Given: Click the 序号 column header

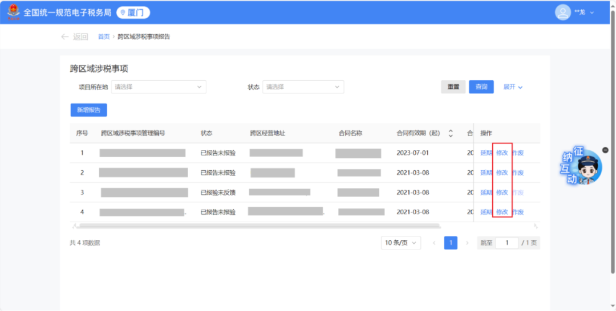Looking at the screenshot, I should pos(82,133).
